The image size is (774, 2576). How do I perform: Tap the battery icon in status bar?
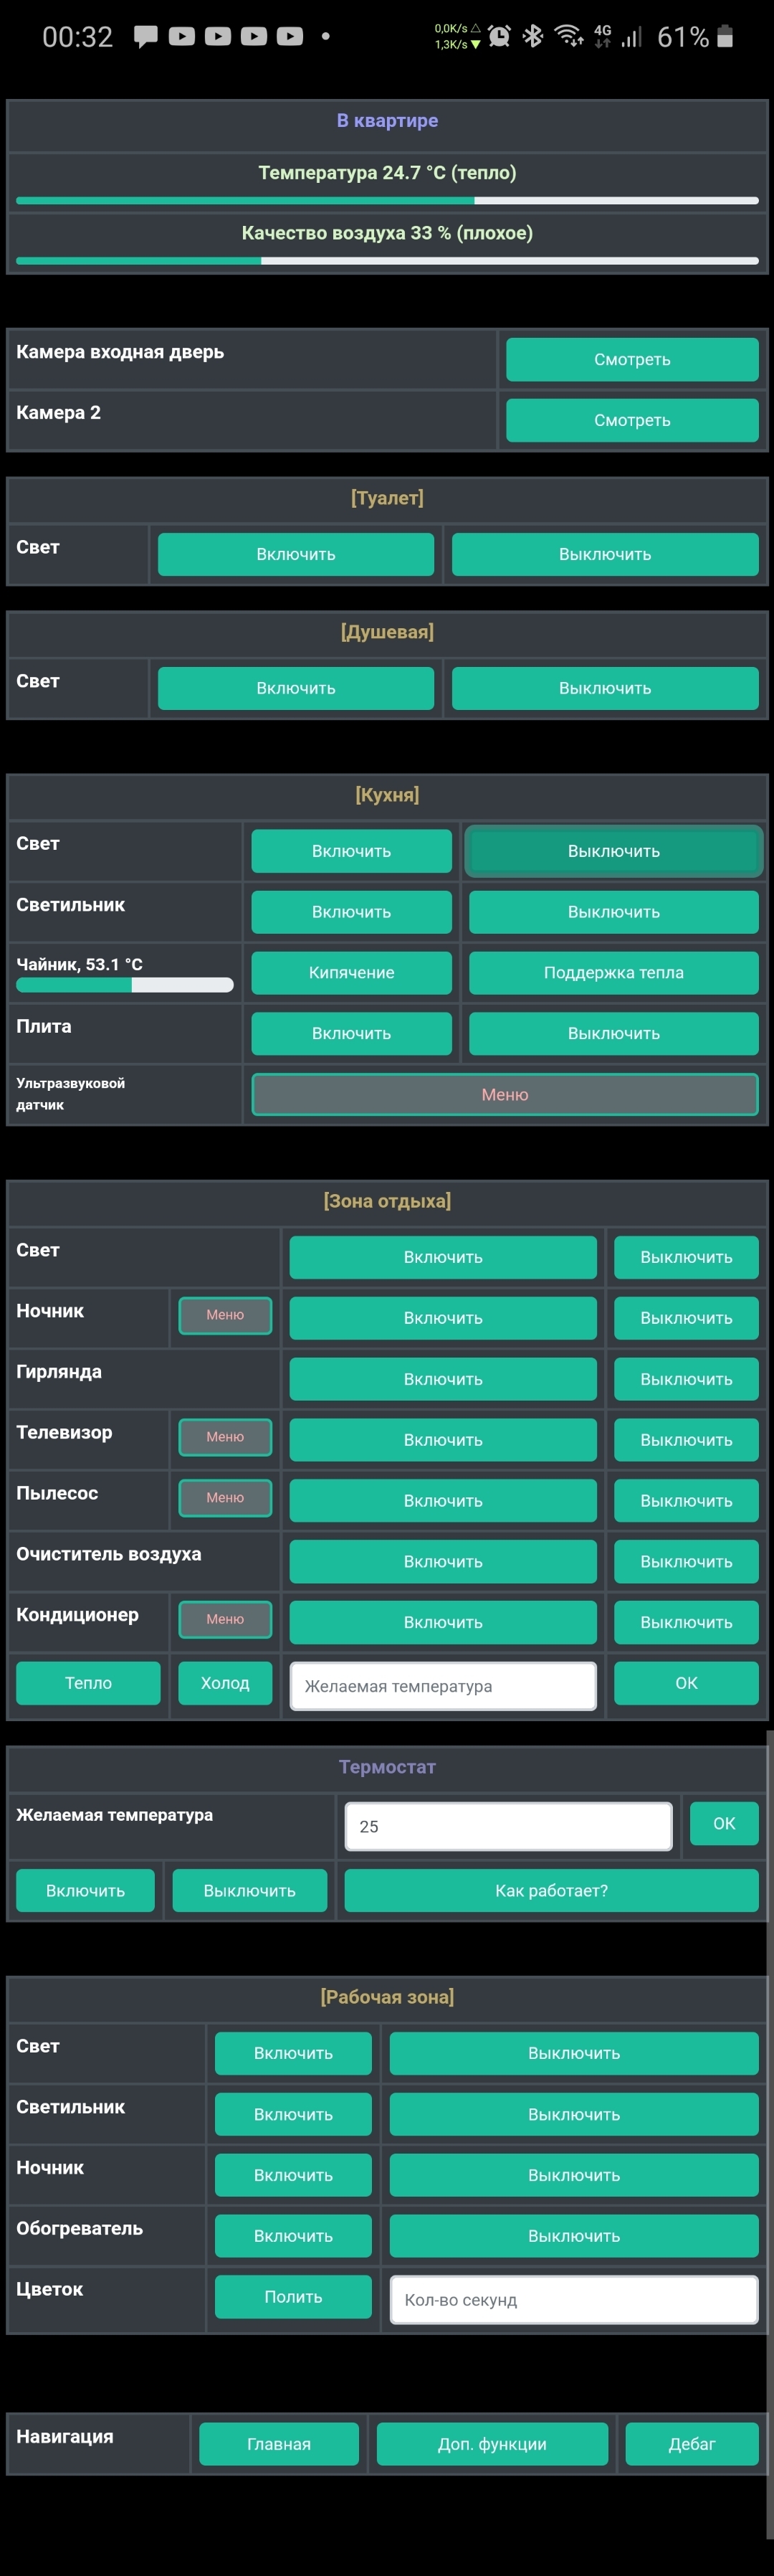(x=725, y=36)
